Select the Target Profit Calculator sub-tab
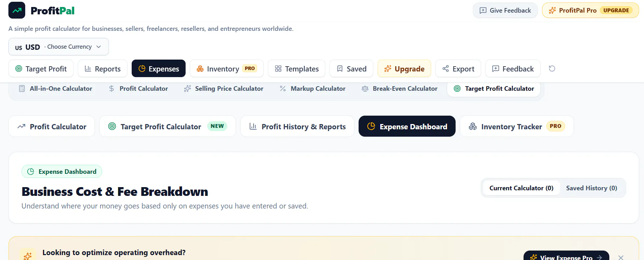The height and width of the screenshot is (260, 644). point(494,89)
